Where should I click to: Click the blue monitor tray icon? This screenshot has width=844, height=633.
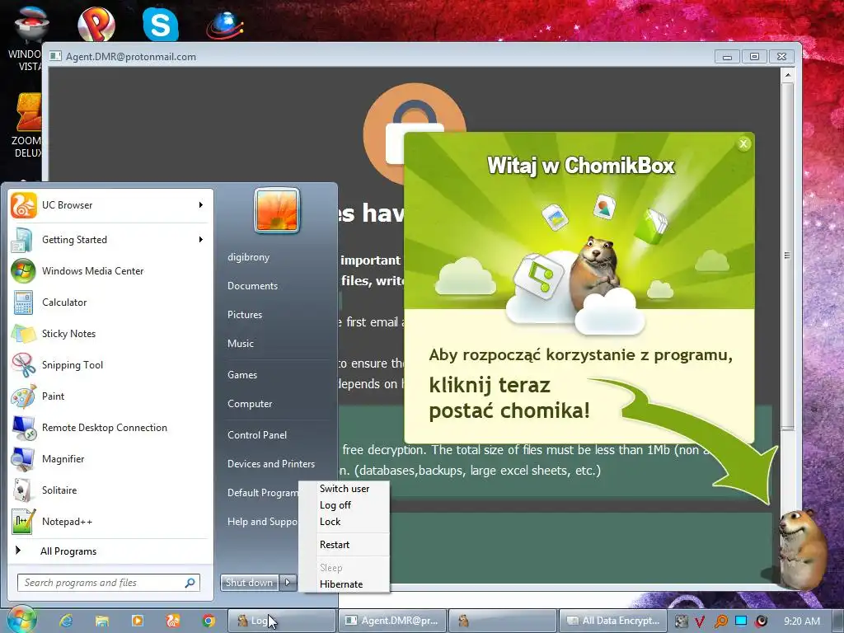point(741,621)
